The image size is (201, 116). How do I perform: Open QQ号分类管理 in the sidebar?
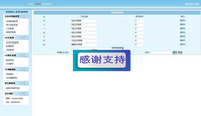(x=12, y=42)
